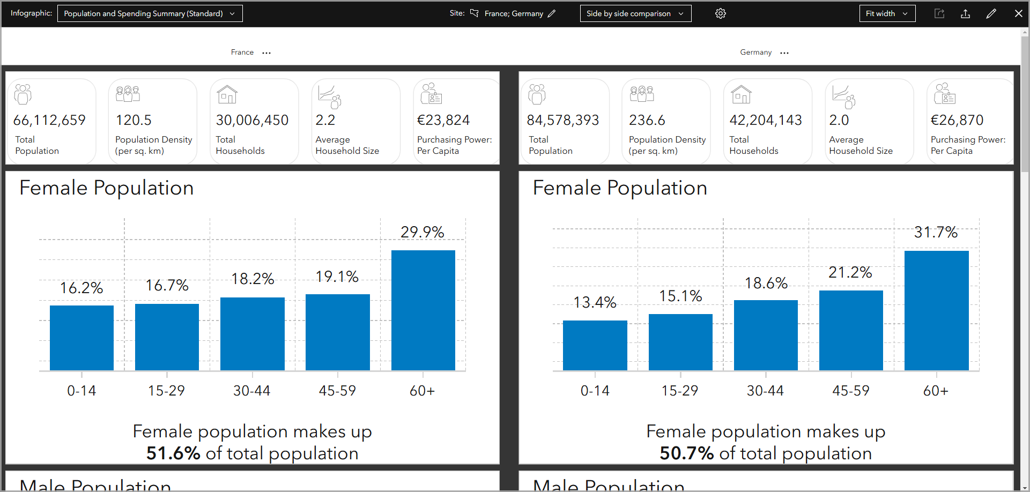Click the house icon above Total Households for France

[x=227, y=94]
